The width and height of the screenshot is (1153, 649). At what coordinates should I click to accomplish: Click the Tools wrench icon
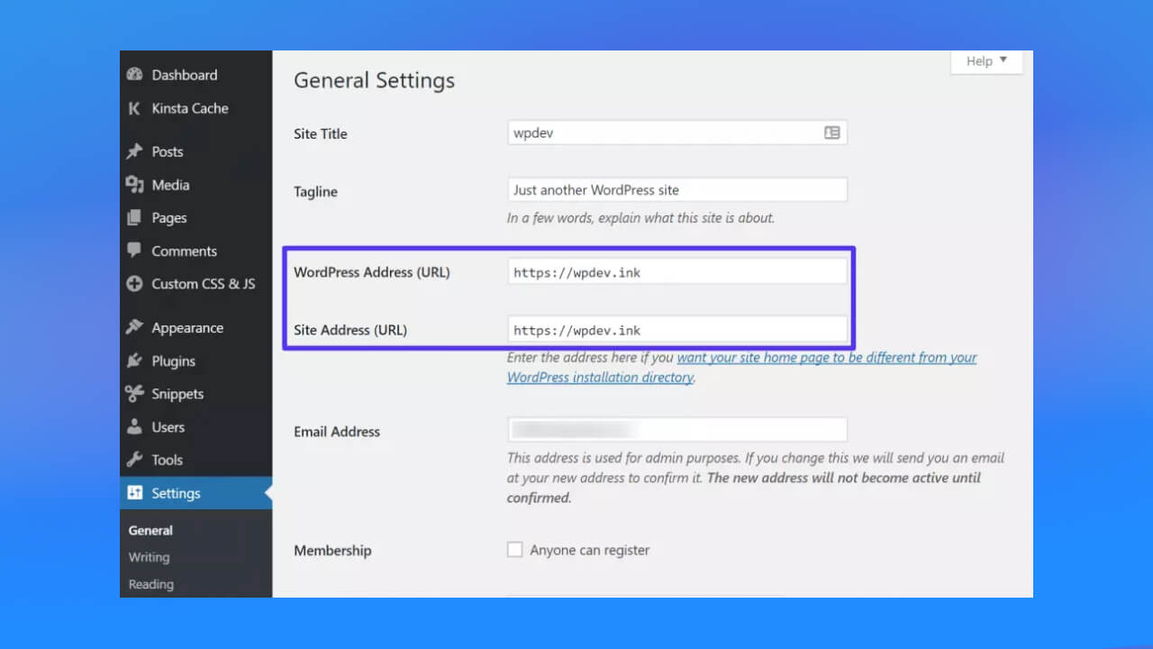coord(134,459)
